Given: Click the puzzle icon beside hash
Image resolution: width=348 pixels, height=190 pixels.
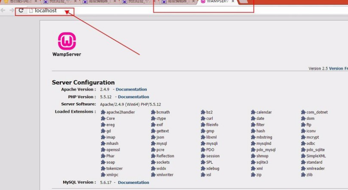Looking at the screenshot, I should [x=253, y=131].
